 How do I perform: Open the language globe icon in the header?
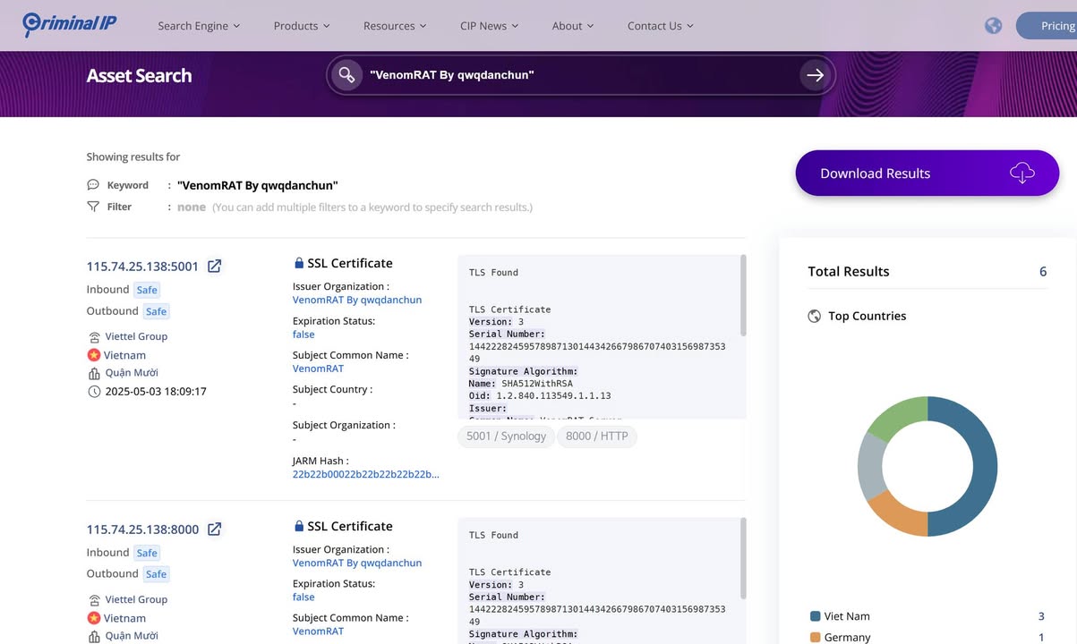click(993, 25)
